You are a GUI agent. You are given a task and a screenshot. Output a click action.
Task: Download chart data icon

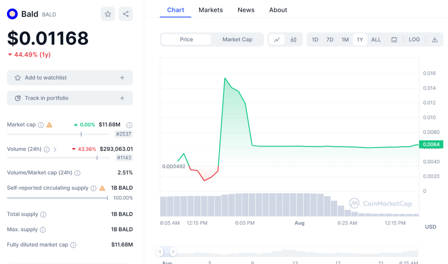tap(435, 39)
